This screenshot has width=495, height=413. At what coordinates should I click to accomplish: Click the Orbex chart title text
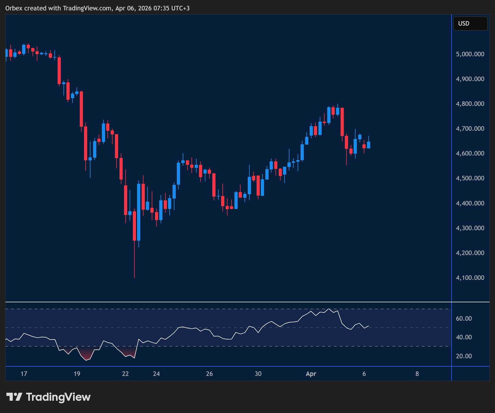97,8
